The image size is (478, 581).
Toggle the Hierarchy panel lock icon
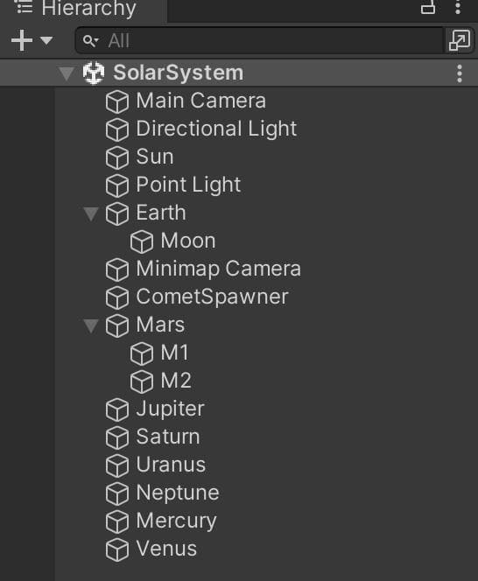coord(428,7)
